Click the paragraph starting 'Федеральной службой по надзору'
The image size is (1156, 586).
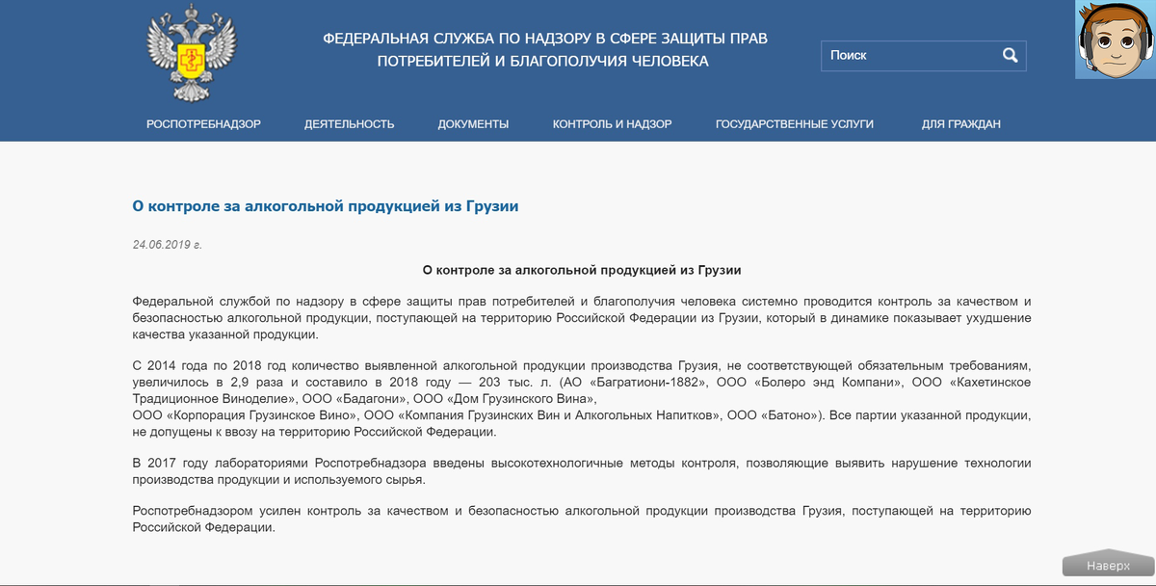tap(582, 318)
